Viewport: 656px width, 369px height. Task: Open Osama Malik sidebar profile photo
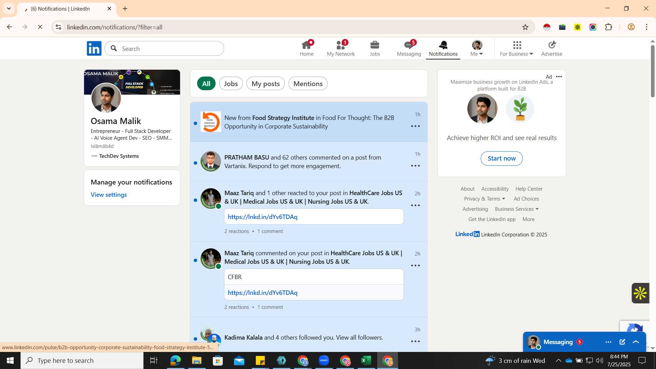tap(106, 98)
